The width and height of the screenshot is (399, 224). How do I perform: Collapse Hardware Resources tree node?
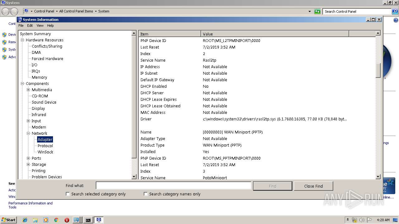22,40
